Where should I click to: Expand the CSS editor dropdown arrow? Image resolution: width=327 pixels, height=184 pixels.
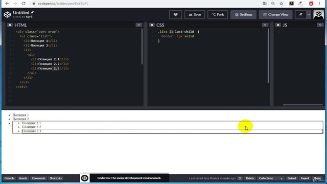(x=265, y=25)
